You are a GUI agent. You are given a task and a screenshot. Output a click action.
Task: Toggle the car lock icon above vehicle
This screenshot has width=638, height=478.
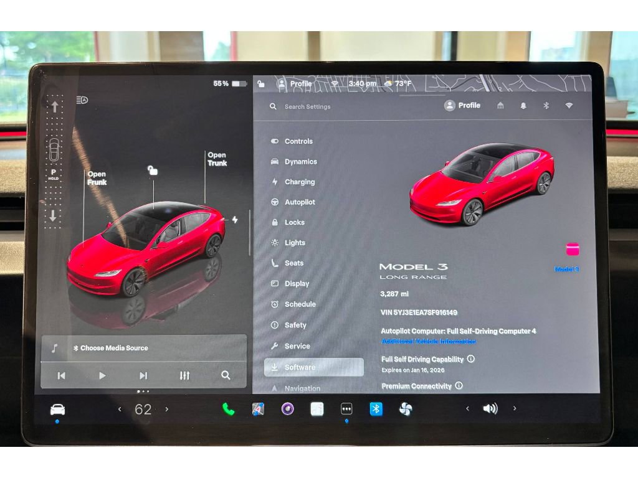[x=153, y=170]
